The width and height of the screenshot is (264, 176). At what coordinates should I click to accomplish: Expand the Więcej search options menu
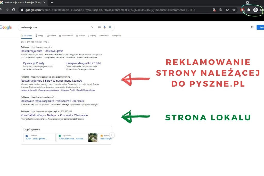[x=92, y=36]
